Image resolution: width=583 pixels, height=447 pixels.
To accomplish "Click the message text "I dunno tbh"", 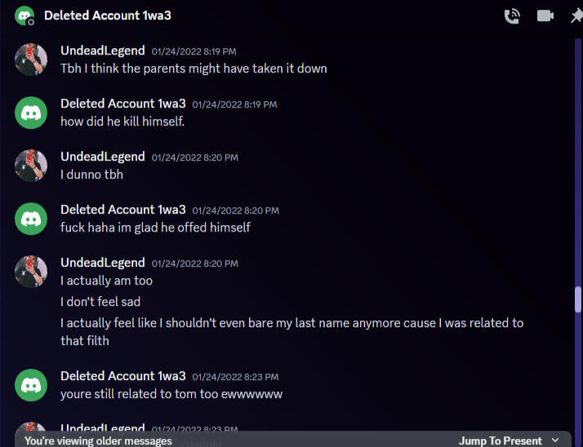I will [91, 175].
